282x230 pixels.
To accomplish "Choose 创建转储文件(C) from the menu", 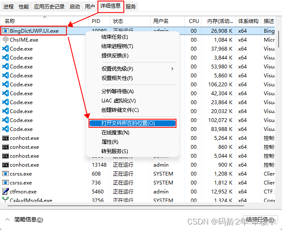I will (x=120, y=110).
